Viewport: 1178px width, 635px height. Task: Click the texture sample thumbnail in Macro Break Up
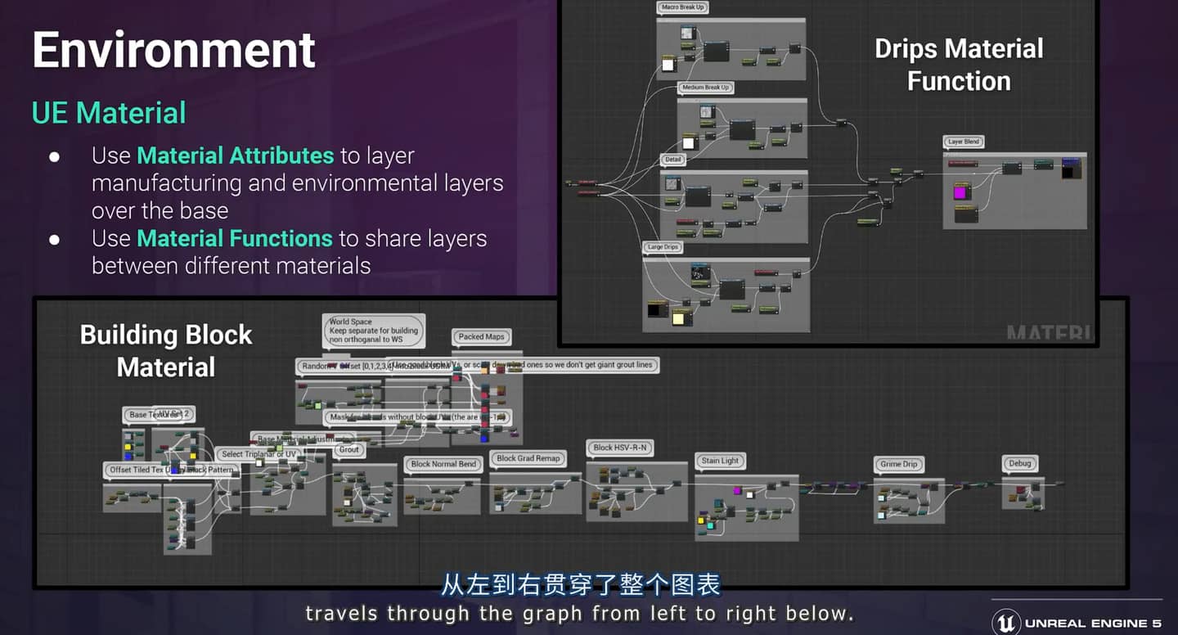(x=688, y=34)
